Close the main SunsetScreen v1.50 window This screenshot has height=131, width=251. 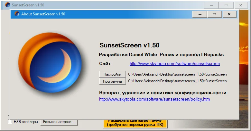241,5
